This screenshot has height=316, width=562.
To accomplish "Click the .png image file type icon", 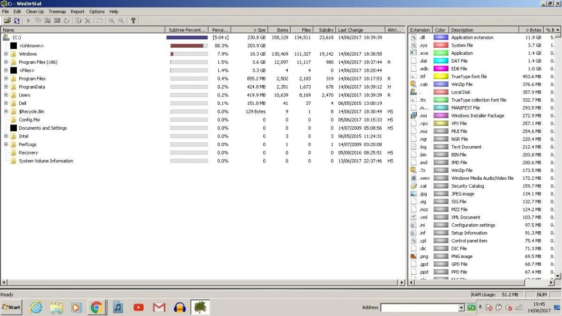I will tap(414, 256).
